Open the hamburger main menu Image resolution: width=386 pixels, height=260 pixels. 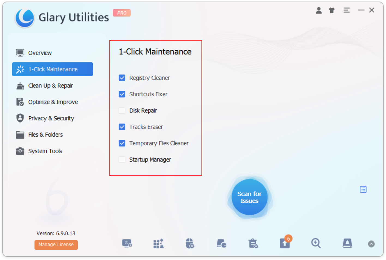pos(346,10)
